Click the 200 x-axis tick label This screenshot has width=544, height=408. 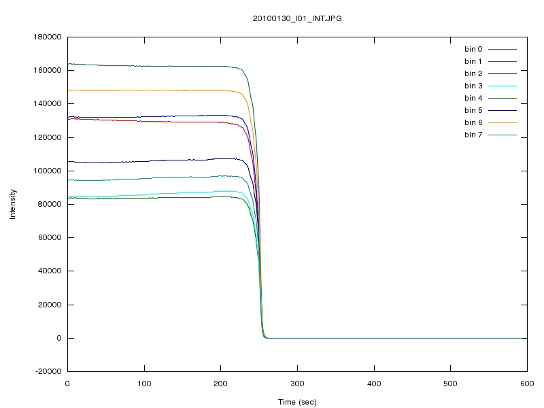point(220,384)
